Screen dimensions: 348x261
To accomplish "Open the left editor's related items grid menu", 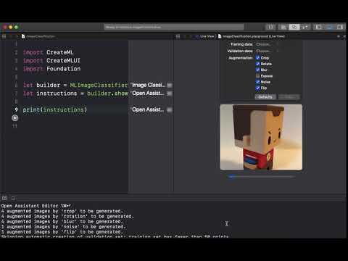I will [4, 36].
